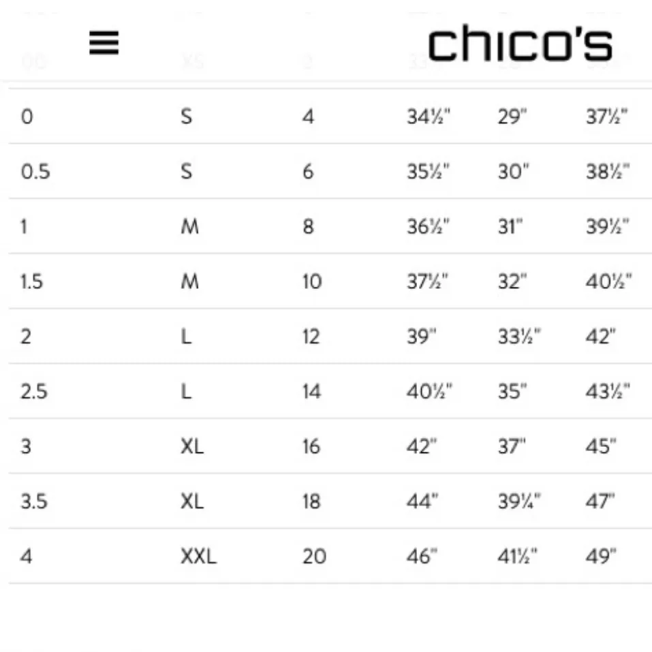Click the Chico's logo
Viewport: 652px width, 652px height.
pos(520,45)
